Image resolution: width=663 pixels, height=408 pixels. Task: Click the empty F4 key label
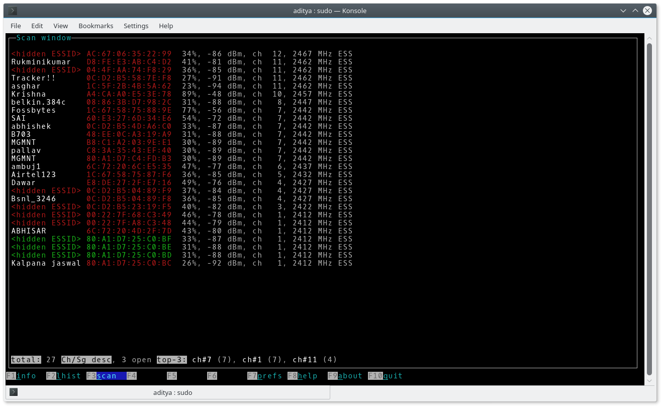(132, 376)
